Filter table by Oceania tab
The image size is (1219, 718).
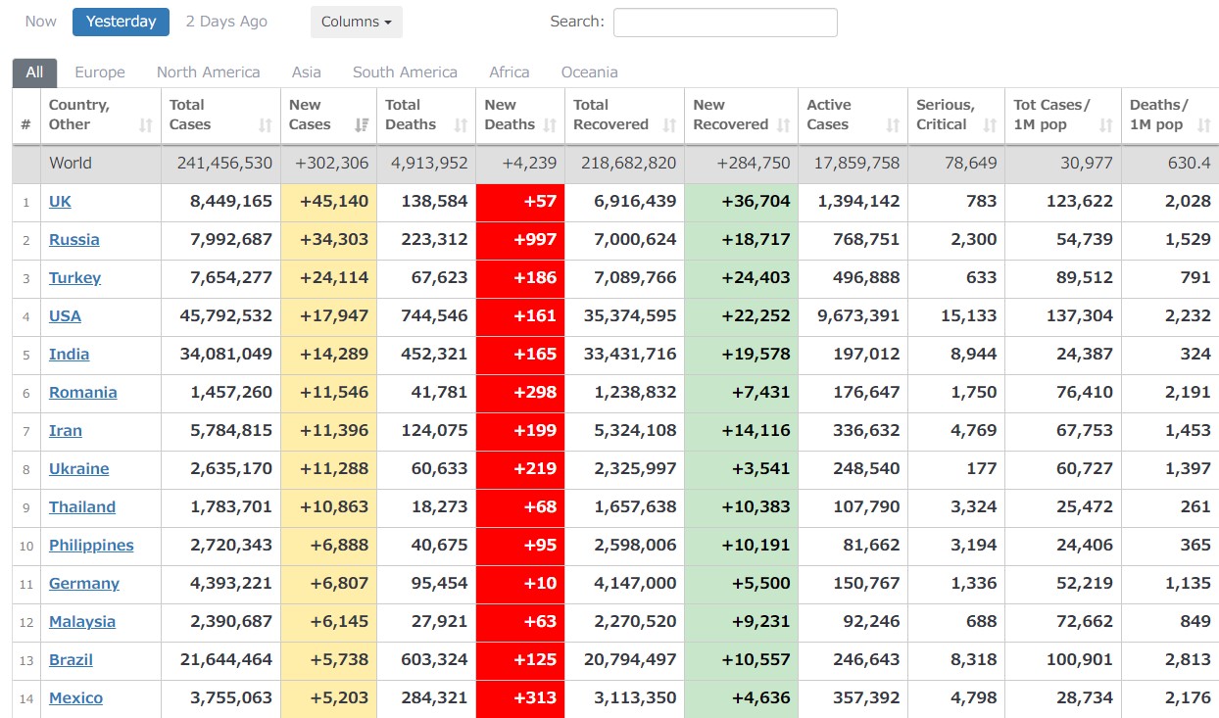click(x=590, y=72)
